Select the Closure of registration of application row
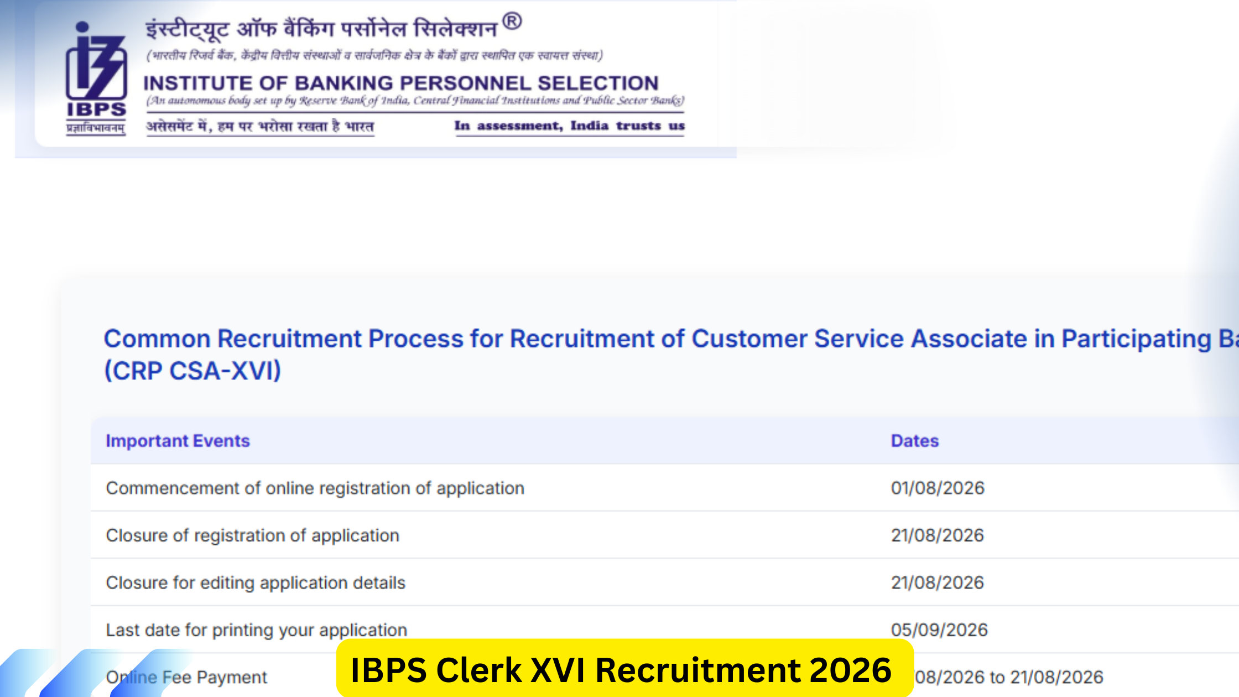The width and height of the screenshot is (1239, 697). (665, 535)
